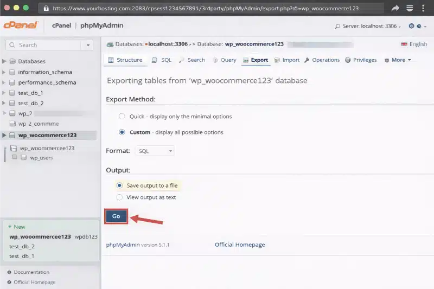Open the Format SQL dropdown

click(155, 151)
